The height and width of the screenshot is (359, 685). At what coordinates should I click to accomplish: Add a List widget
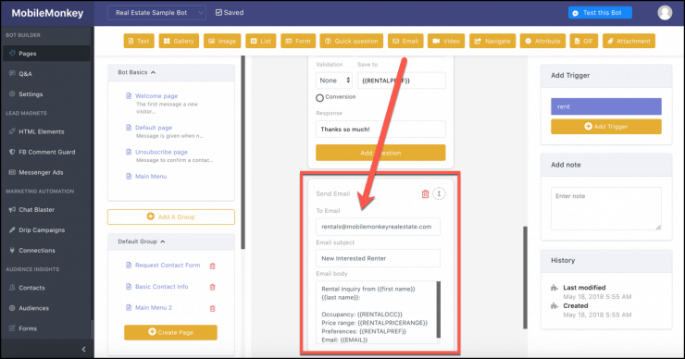[261, 41]
